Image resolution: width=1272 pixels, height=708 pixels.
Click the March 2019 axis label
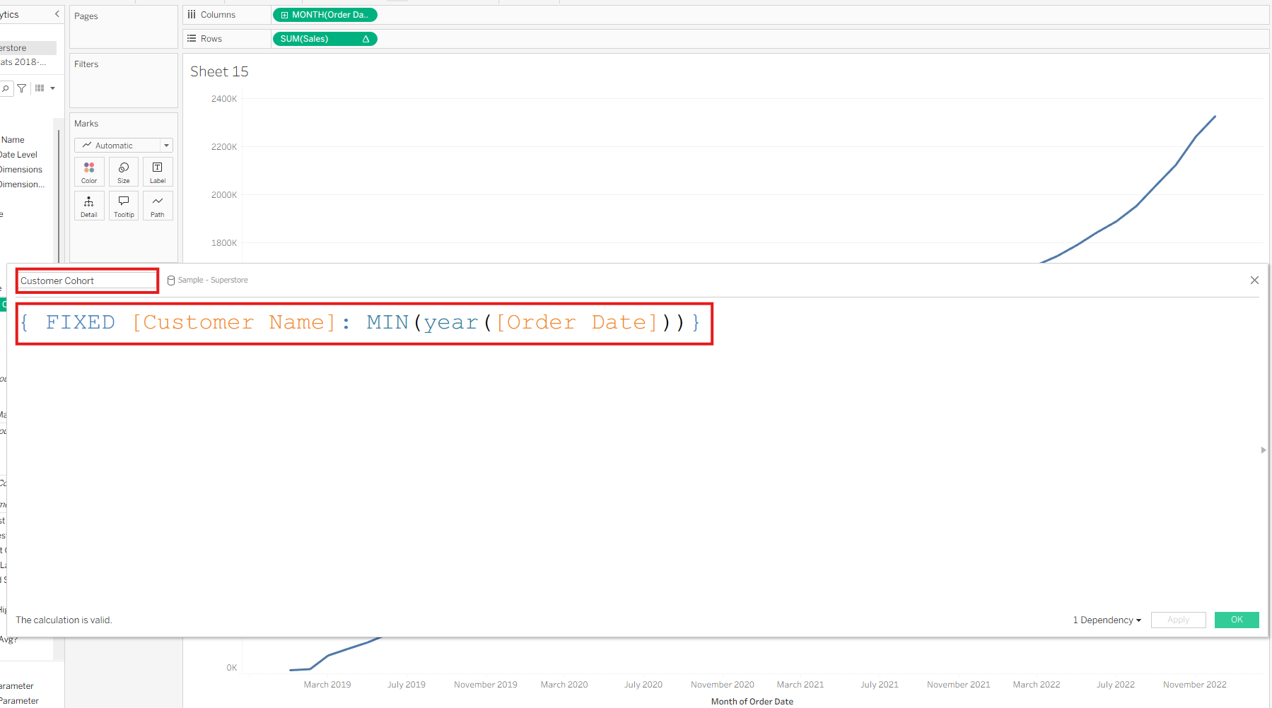(327, 685)
